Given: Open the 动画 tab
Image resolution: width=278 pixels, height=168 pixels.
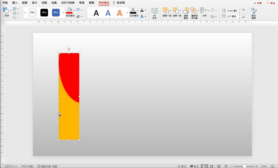Looking at the screenshot, I should 54,3.
